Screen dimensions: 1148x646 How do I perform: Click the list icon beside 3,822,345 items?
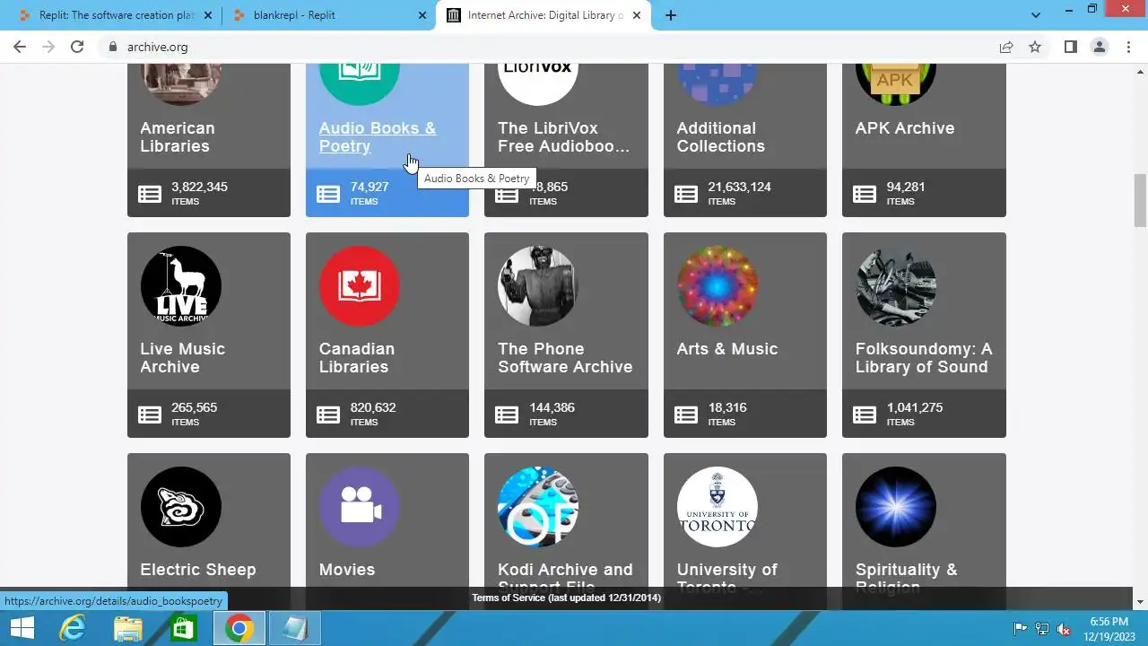(x=150, y=194)
